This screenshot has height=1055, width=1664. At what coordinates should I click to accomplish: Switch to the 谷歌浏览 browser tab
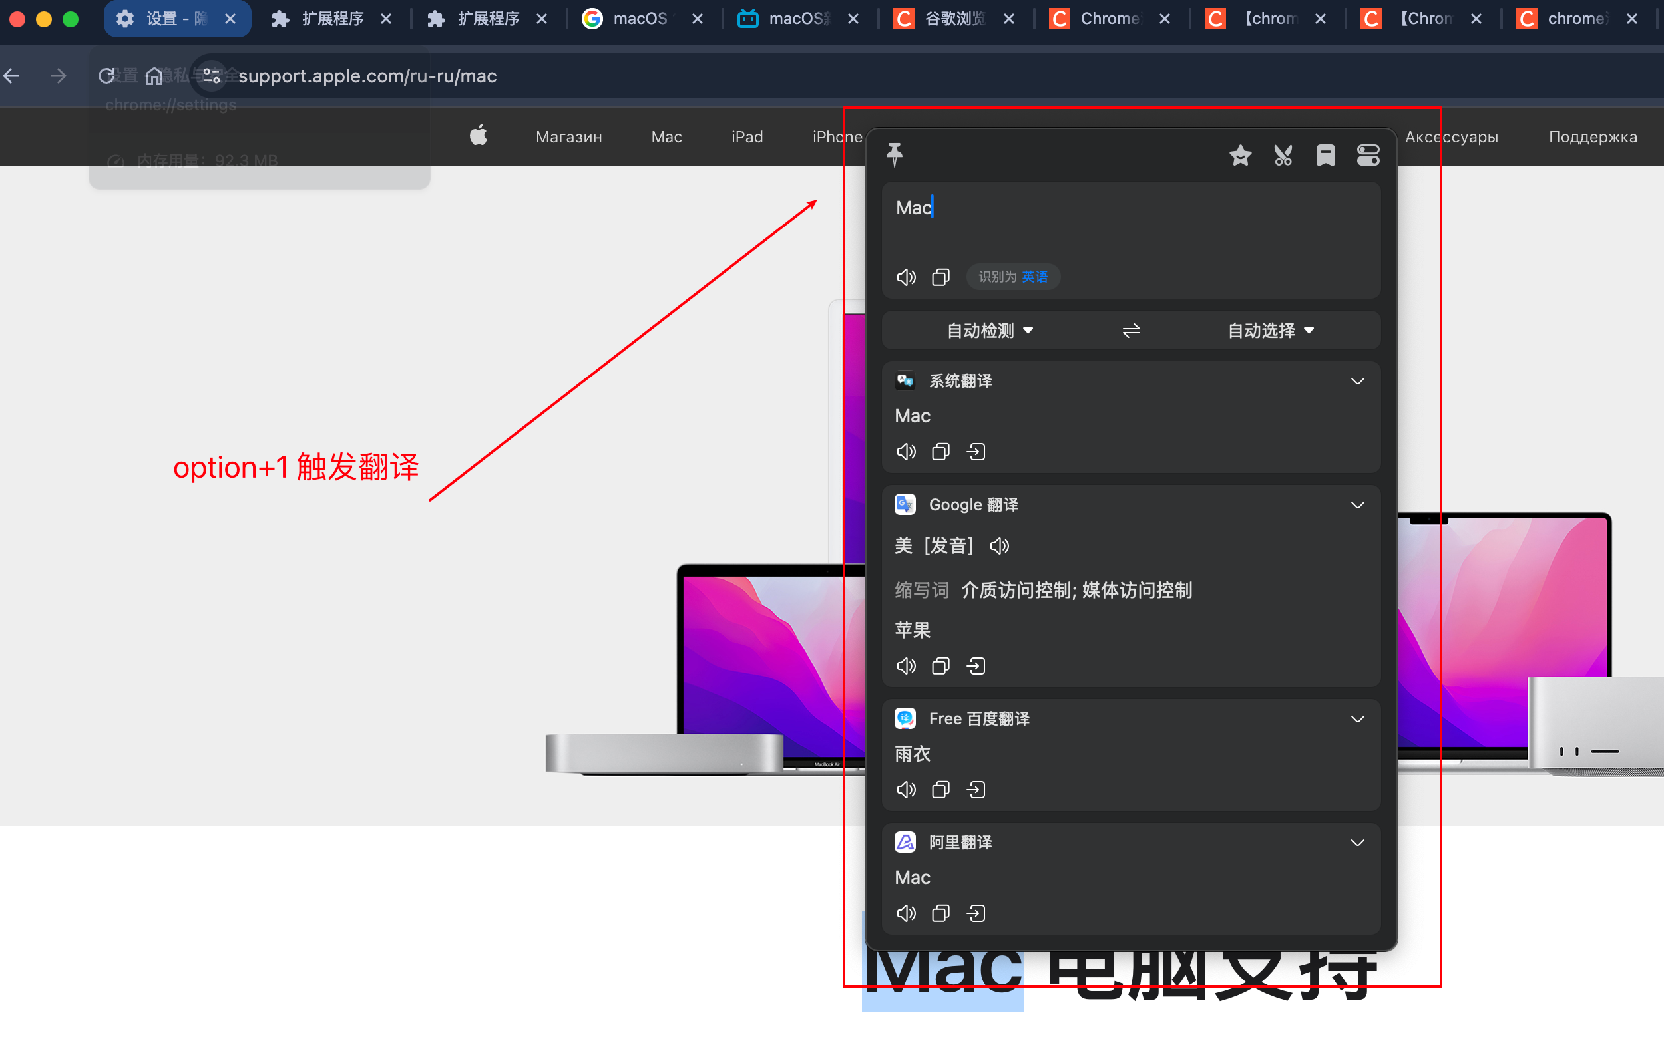coord(954,19)
